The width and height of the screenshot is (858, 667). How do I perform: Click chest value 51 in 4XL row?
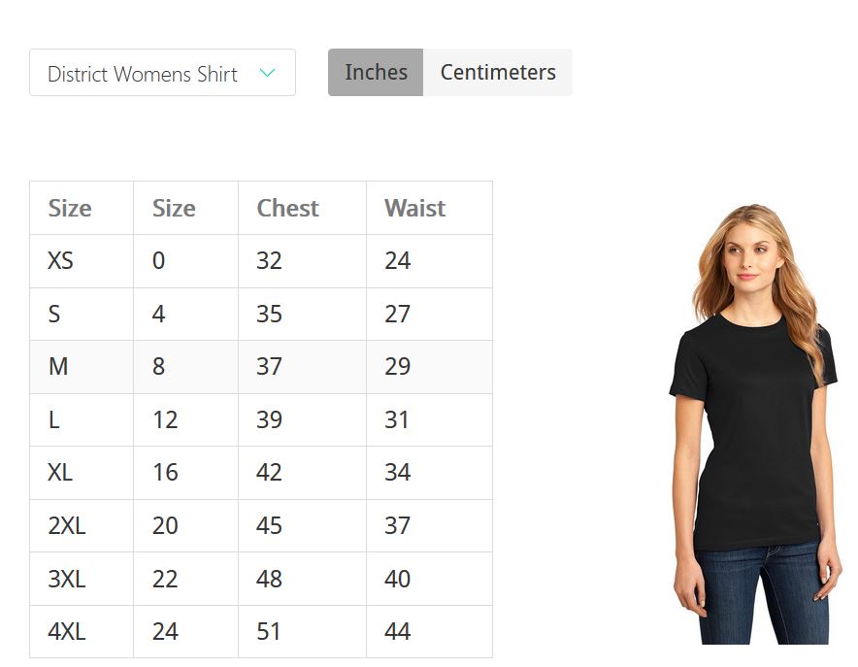tap(268, 631)
